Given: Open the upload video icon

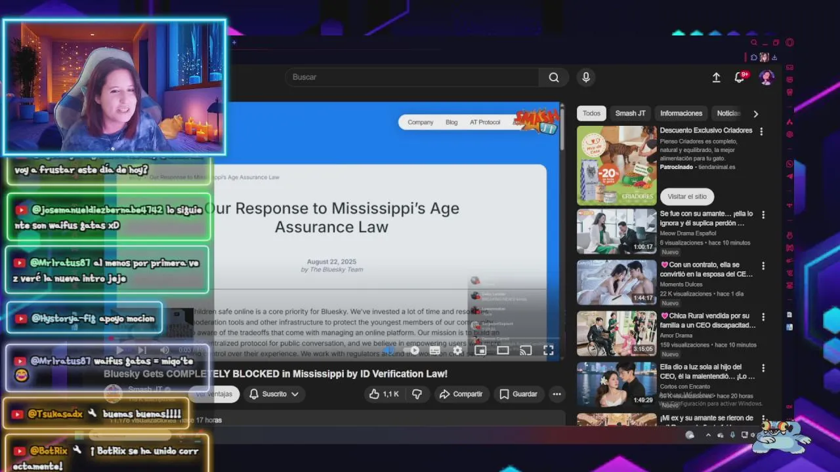Looking at the screenshot, I should (x=716, y=77).
